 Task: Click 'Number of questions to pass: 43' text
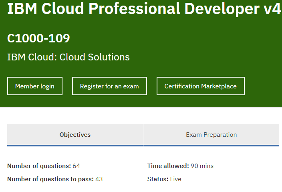[55, 179]
